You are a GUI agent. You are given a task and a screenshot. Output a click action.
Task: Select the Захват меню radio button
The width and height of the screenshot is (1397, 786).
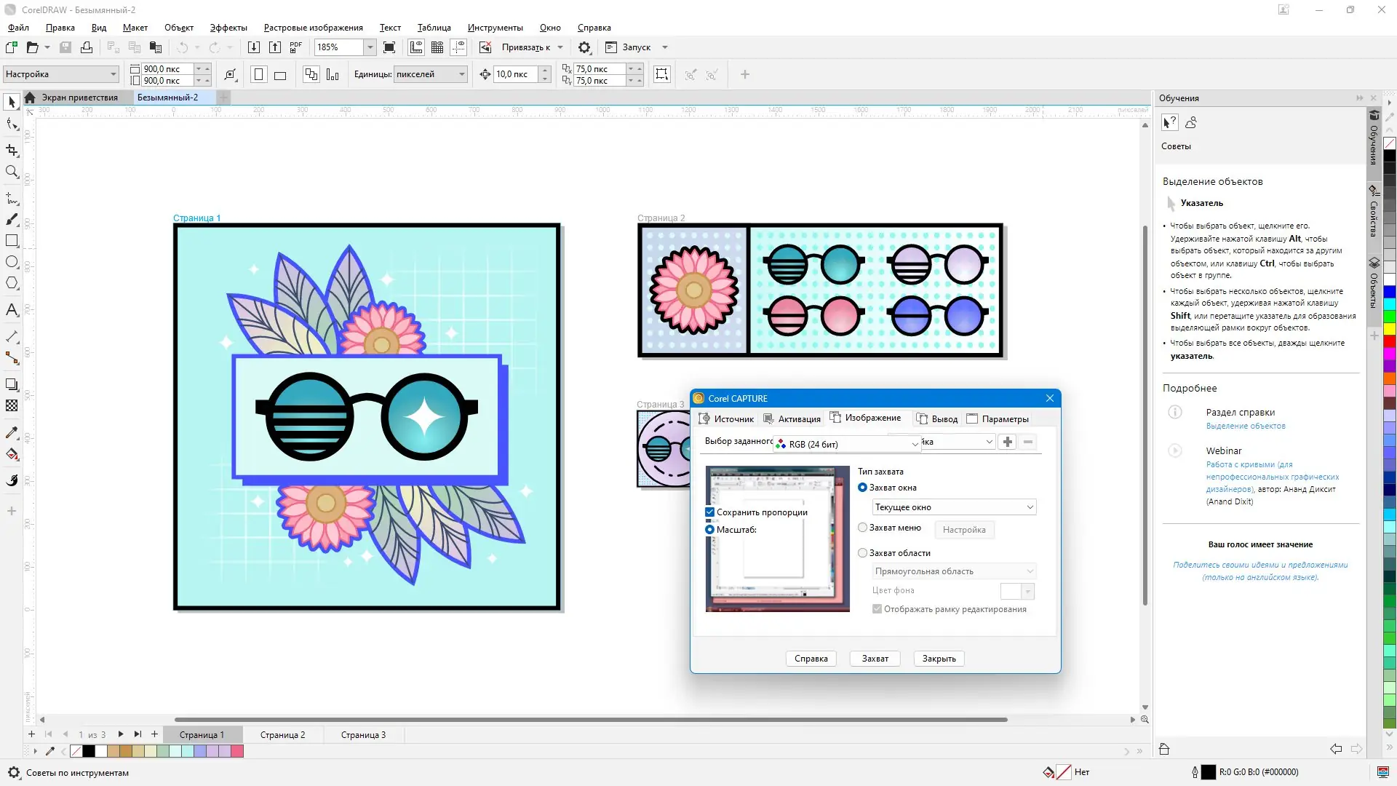(863, 528)
